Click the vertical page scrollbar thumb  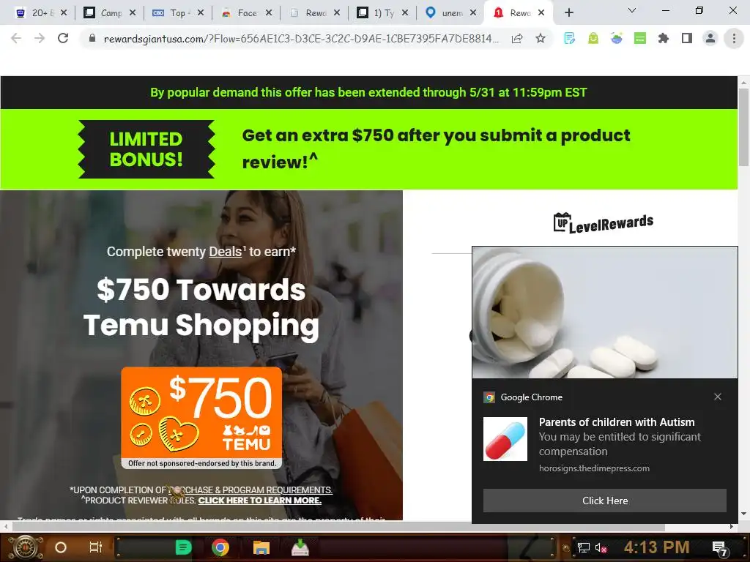click(x=744, y=127)
